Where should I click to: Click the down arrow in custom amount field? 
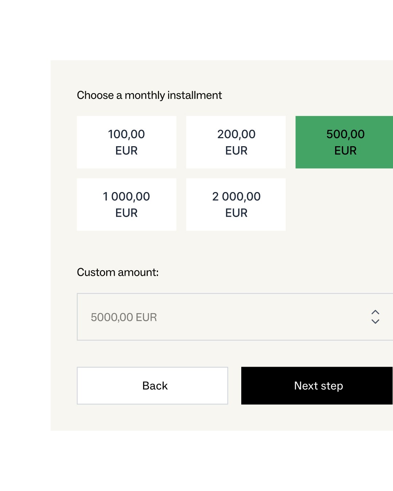click(375, 322)
